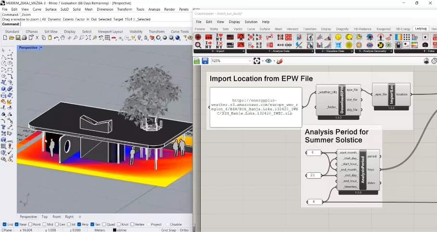Toggle Grid Snap in status bar
Viewport: 437px width, 232px height.
tap(168, 230)
